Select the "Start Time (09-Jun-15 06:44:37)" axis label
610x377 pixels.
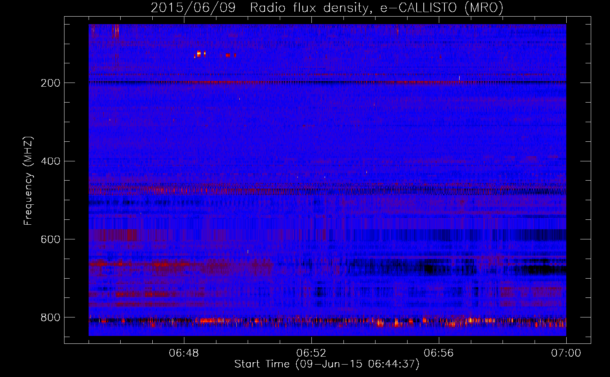[x=327, y=364]
